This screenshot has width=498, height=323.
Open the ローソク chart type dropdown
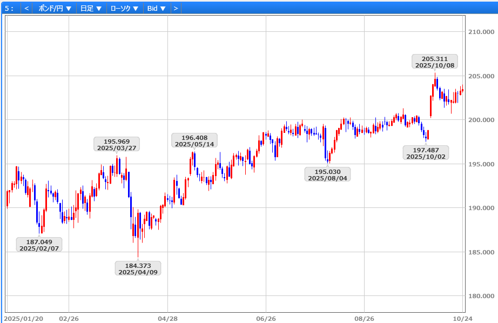(x=124, y=8)
